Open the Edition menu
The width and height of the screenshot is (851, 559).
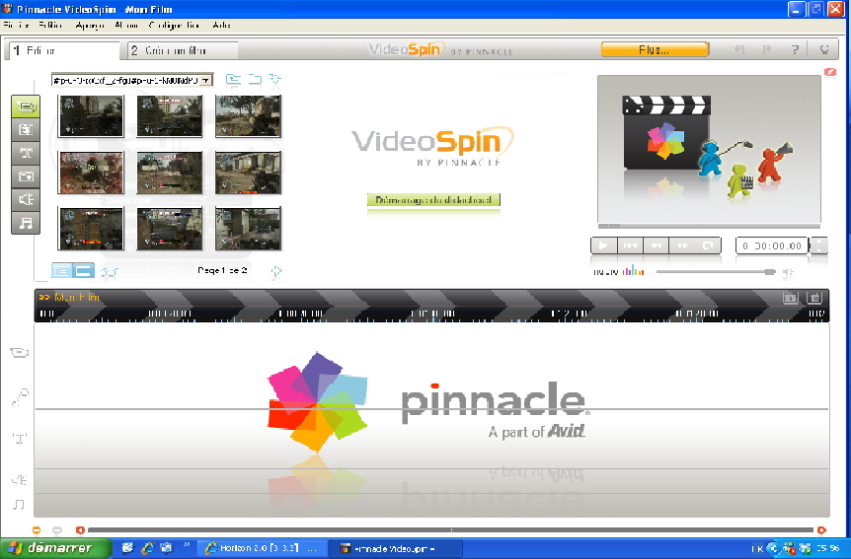pyautogui.click(x=50, y=25)
